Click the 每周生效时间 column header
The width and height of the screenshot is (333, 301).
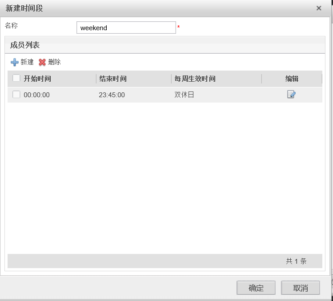coord(195,79)
